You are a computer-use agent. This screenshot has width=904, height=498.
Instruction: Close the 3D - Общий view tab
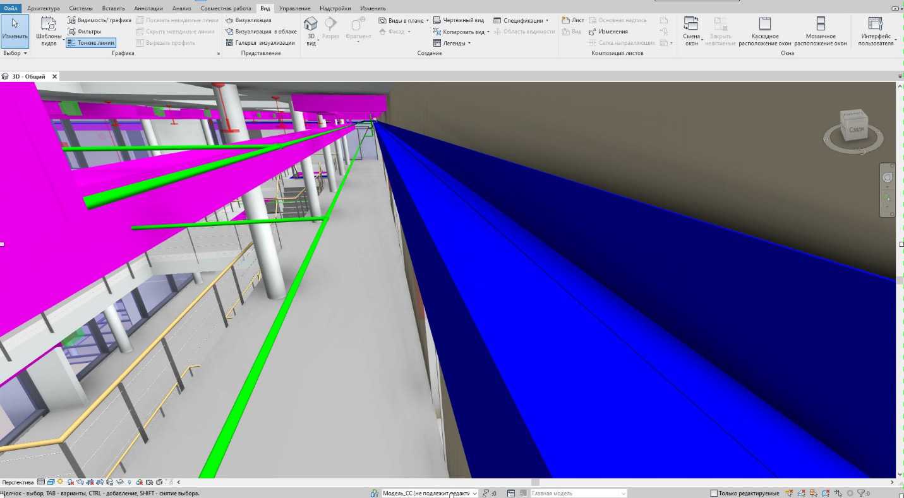click(x=54, y=76)
